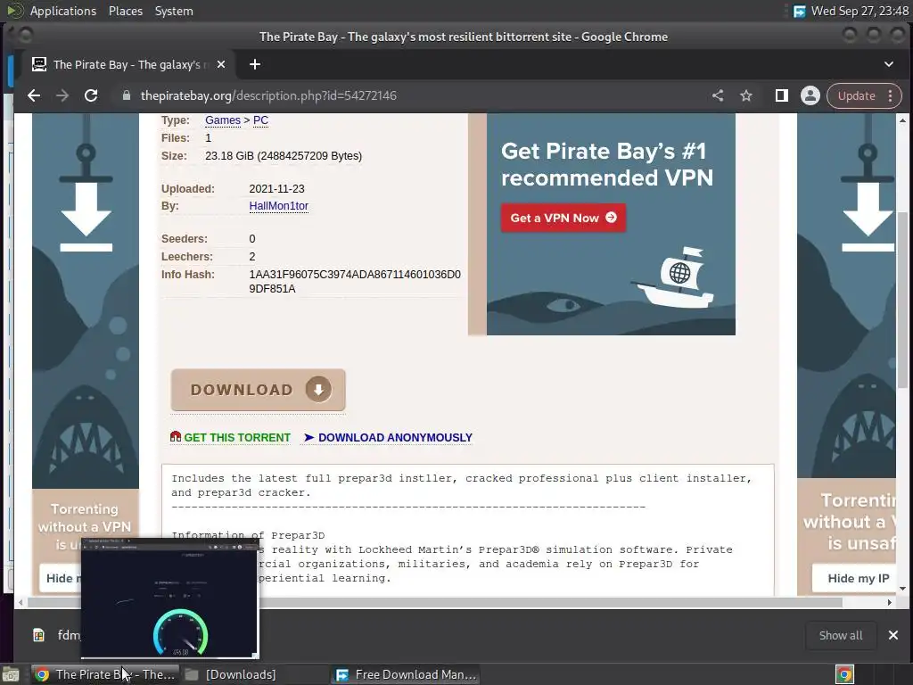
Task: Click the speedtest window preview thumbnail
Action: point(169,598)
